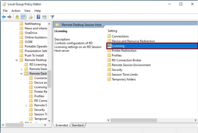The image size is (198, 133).
Task: Select RD Connection Broker in settings list
Action: (126, 60)
